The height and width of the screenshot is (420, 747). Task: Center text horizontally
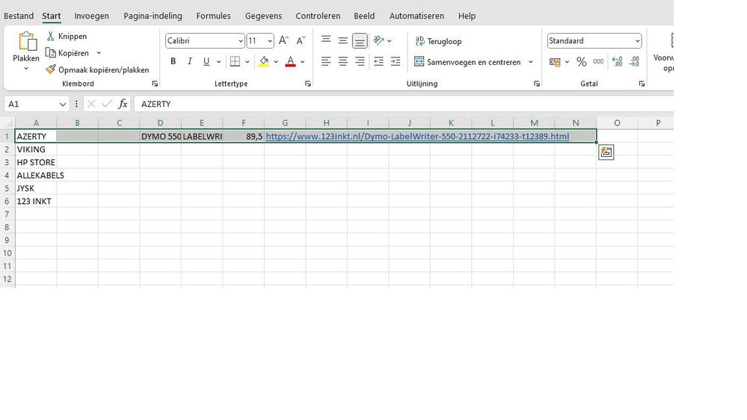(343, 61)
